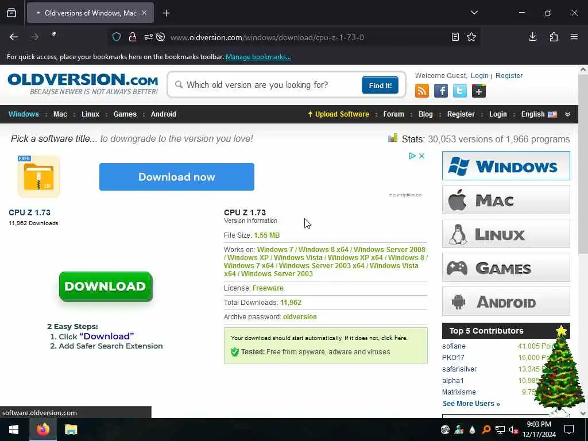The image size is (588, 441).
Task: Click Upload Software in nav bar
Action: [338, 114]
